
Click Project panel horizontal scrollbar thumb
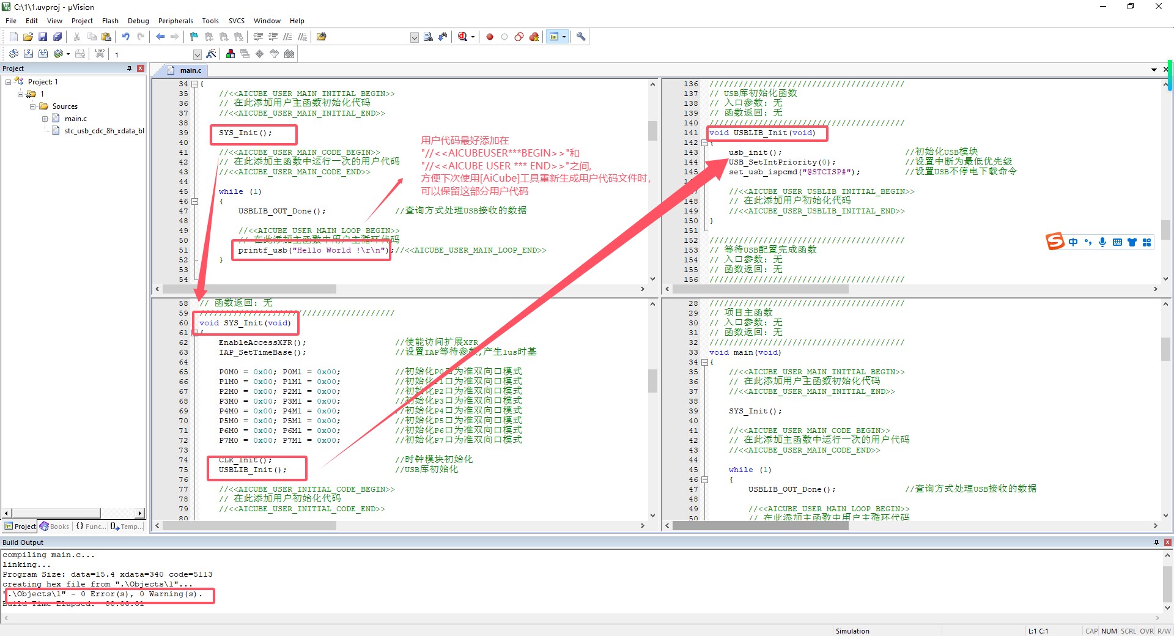[56, 514]
